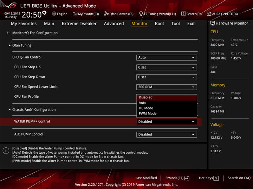Click the Hardware Monitor title

pos(232,23)
